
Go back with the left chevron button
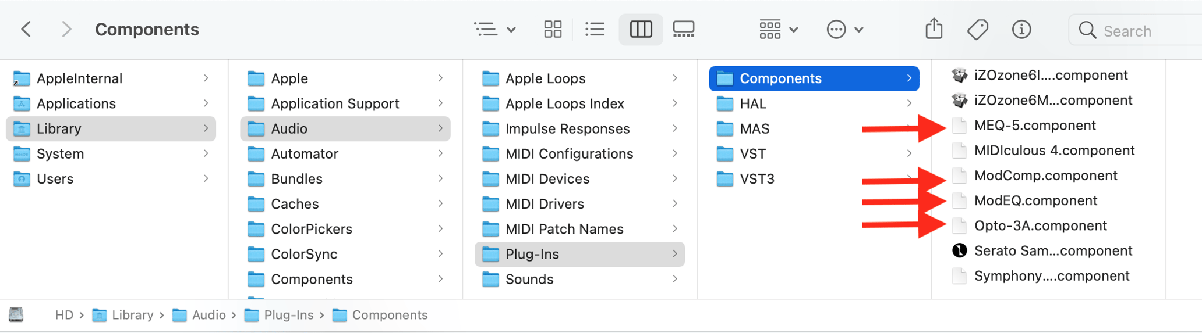(26, 29)
